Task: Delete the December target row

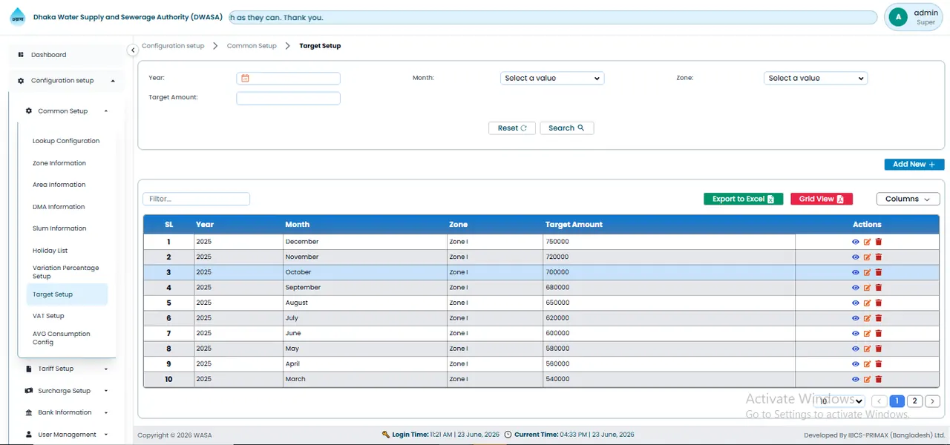Action: [879, 242]
